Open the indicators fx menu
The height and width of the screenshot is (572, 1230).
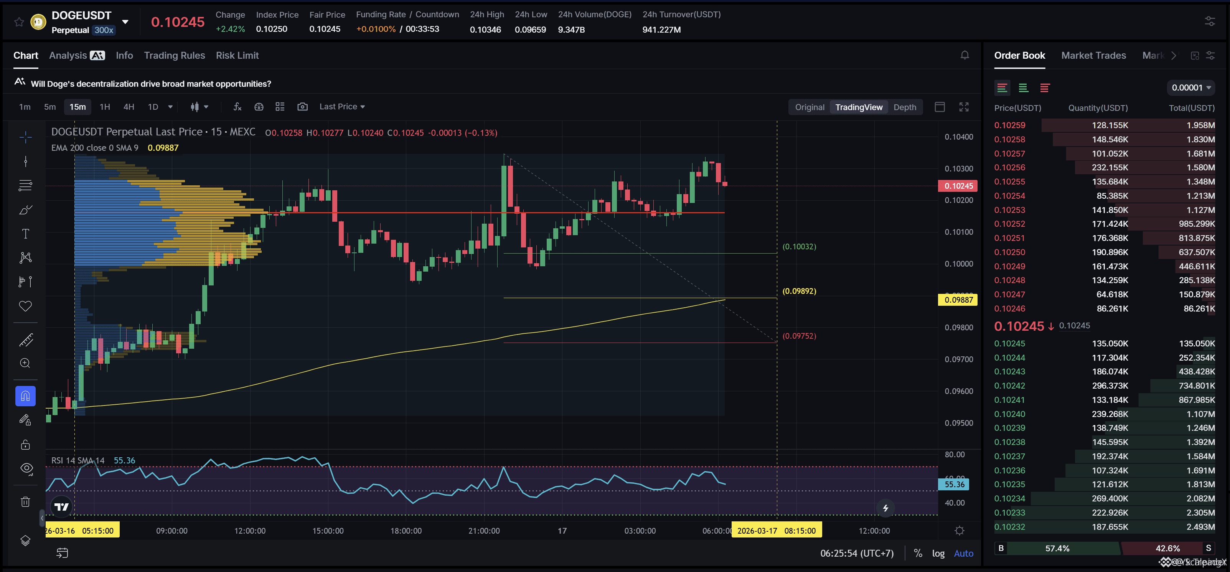(237, 107)
